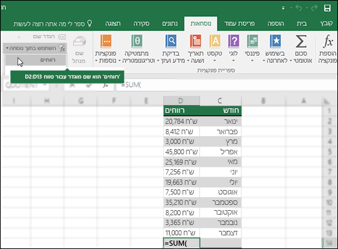Open the More Functions orange book icon
The height and width of the screenshot is (249, 338).
click(106, 41)
